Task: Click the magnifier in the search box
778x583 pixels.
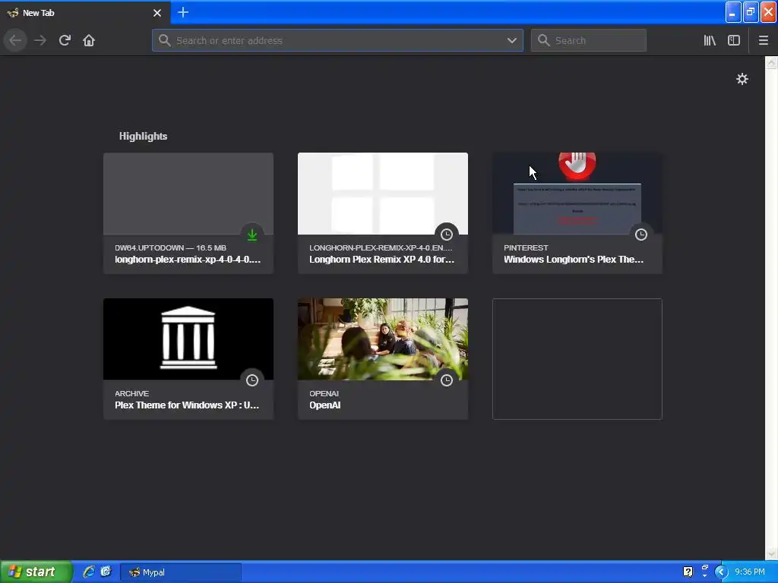Action: (x=544, y=40)
